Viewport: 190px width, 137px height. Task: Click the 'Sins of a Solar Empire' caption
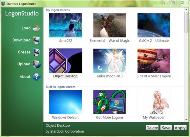(154, 76)
